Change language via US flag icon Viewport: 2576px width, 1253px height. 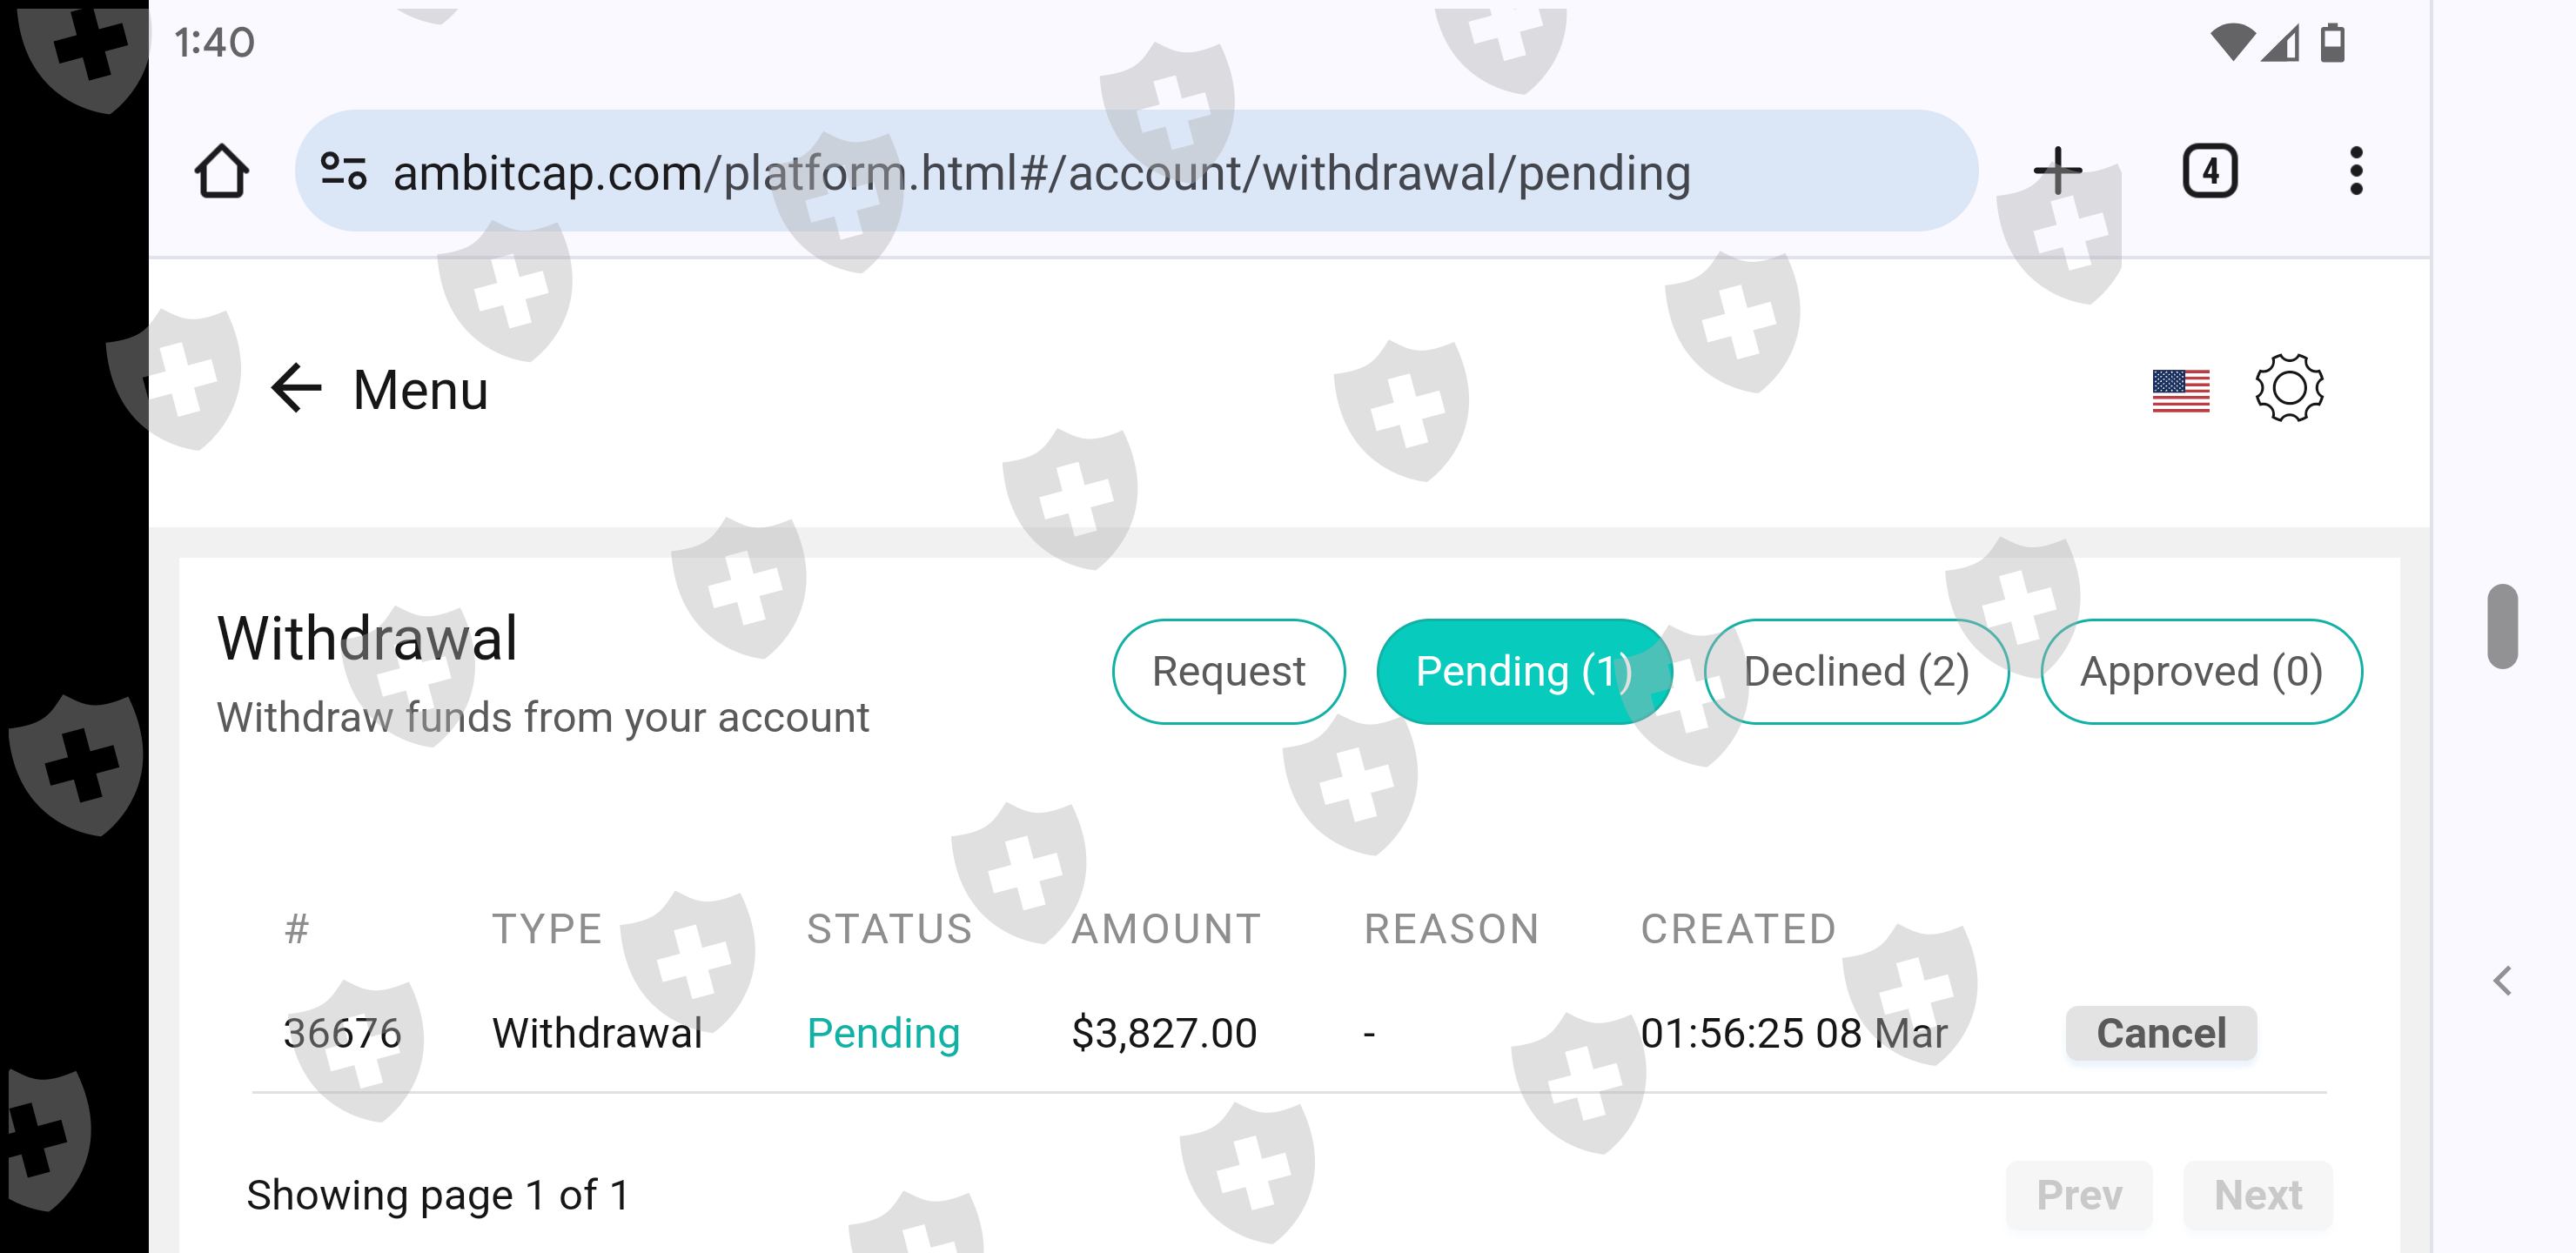coord(2180,390)
